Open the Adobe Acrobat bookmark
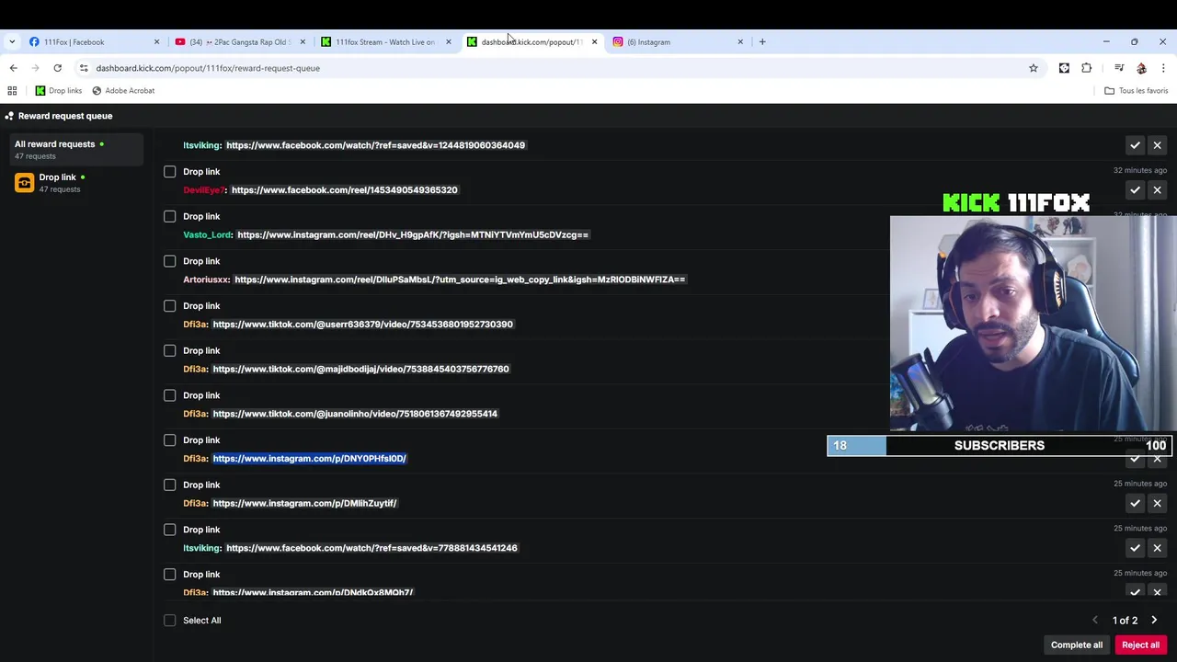1177x662 pixels. (123, 90)
